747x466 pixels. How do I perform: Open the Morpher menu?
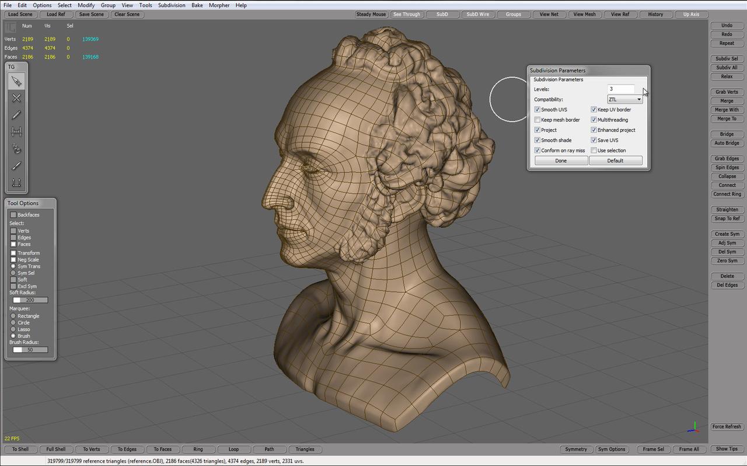pyautogui.click(x=219, y=5)
